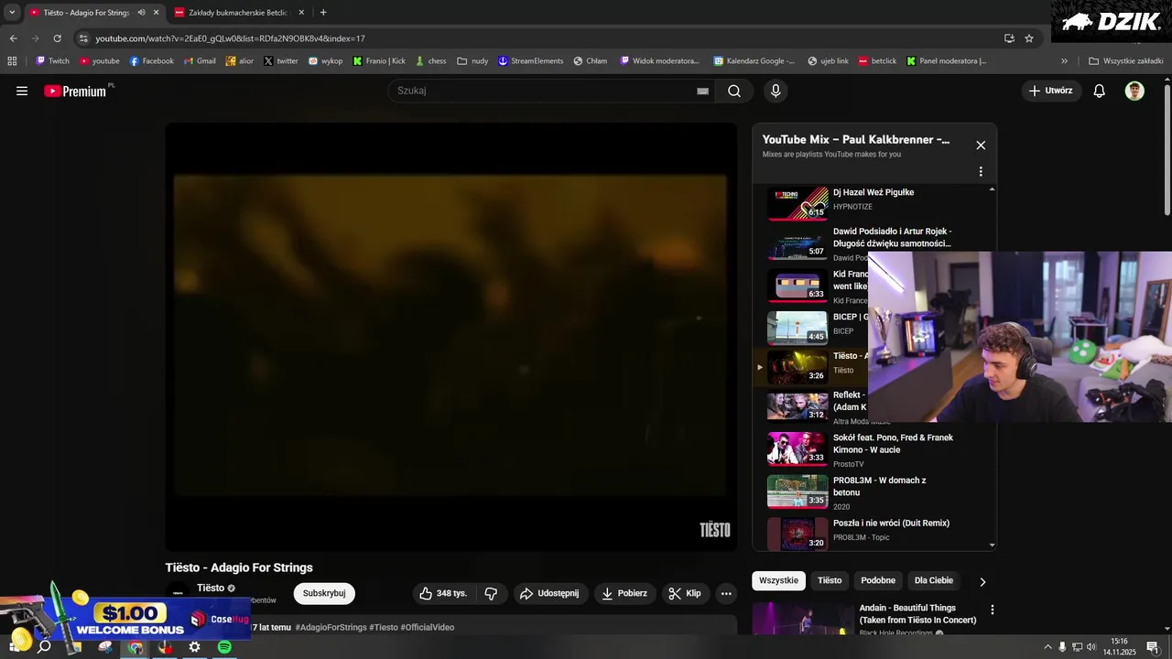Close the Tiësto Adagio For Strings tab
The height and width of the screenshot is (659, 1172).
point(156,12)
